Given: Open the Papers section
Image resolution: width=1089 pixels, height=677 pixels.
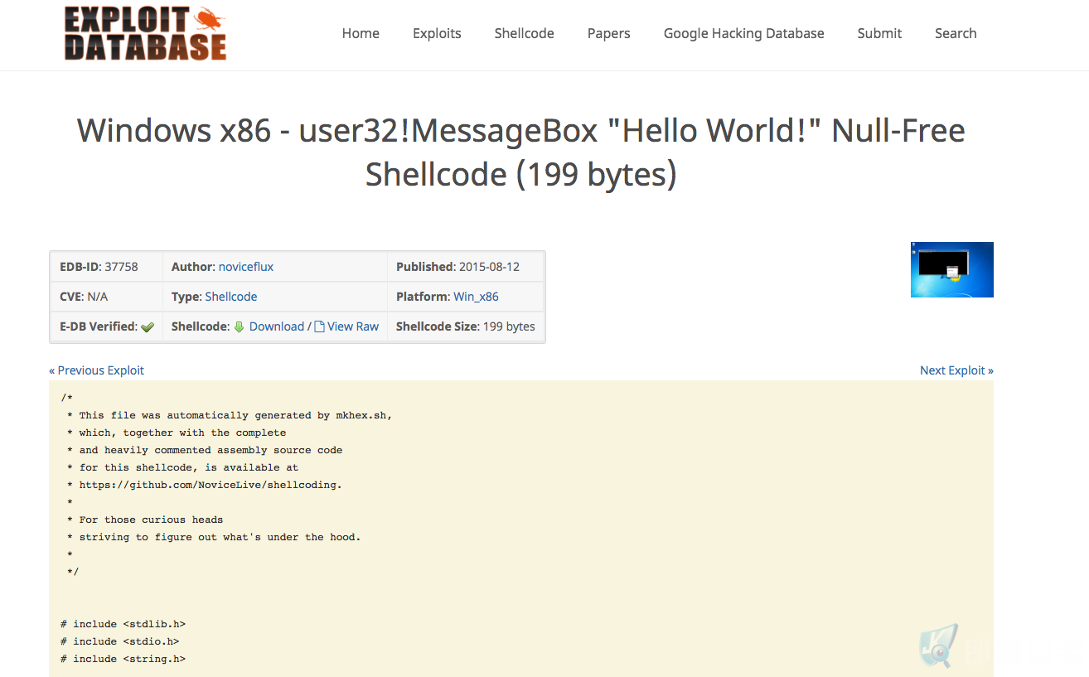Looking at the screenshot, I should [608, 33].
